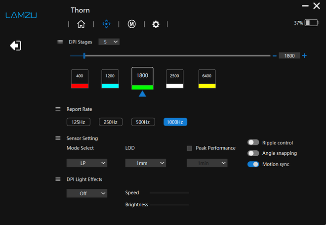Expand the Mode Select LP dropdown

click(86, 163)
